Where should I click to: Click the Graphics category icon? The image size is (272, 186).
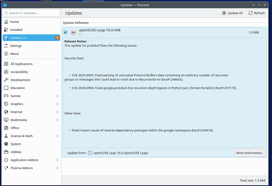[x=6, y=104]
